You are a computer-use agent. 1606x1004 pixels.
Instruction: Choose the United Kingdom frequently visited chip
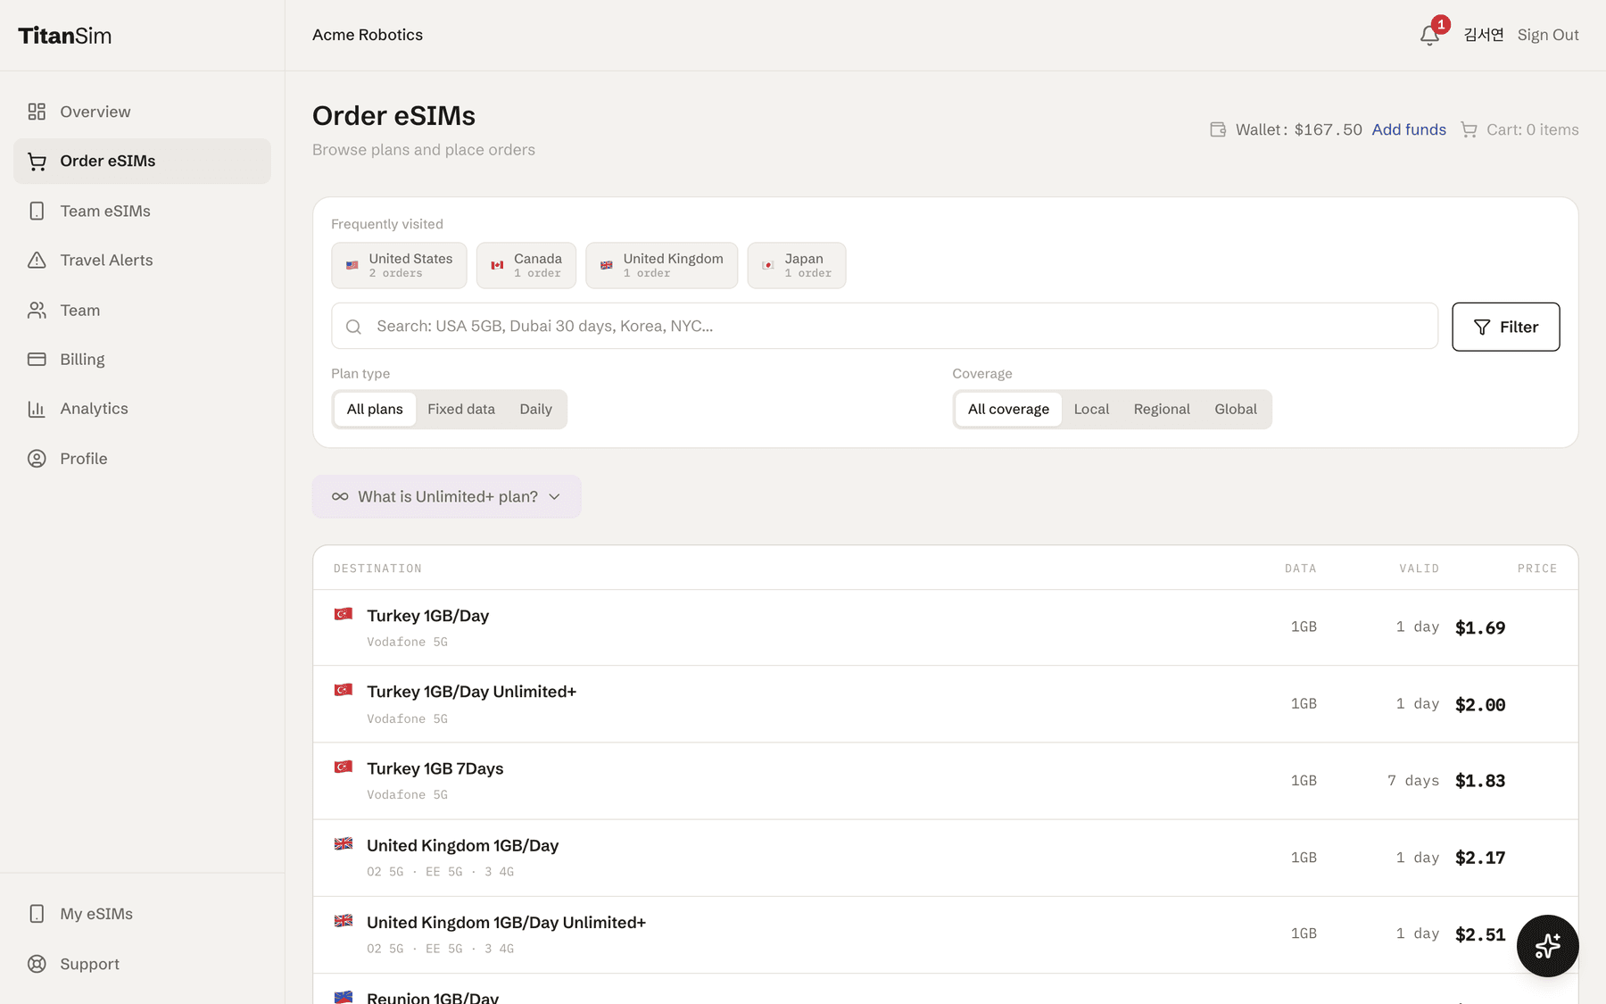tap(662, 266)
